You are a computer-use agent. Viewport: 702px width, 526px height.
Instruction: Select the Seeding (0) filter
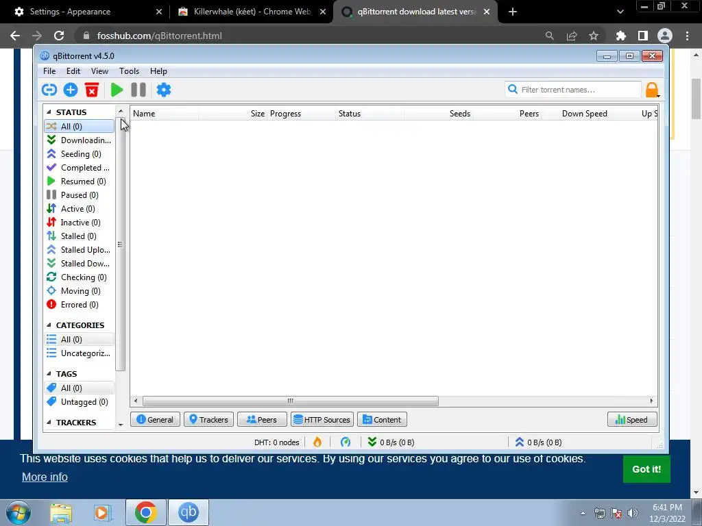coord(80,154)
